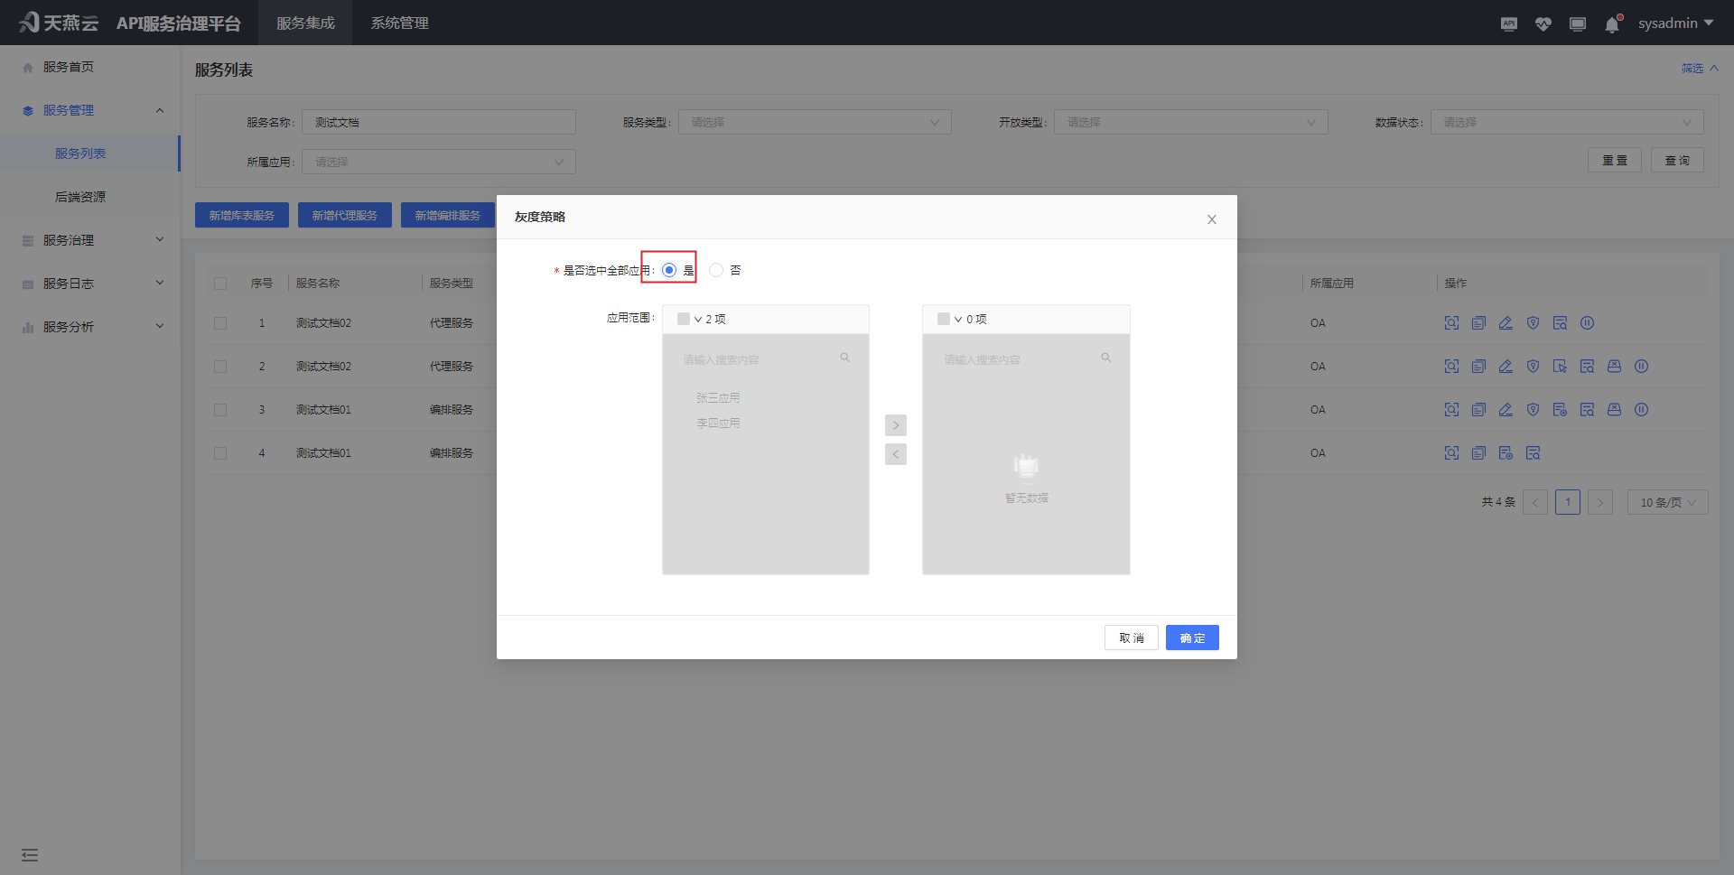Expand the 服务治理 sidebar menu
Image resolution: width=1734 pixels, height=875 pixels.
click(90, 240)
